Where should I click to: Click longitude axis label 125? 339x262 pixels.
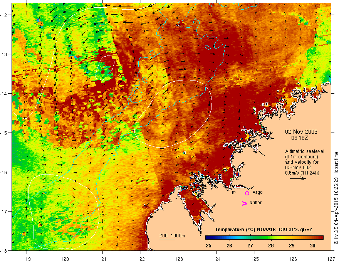(255, 259)
